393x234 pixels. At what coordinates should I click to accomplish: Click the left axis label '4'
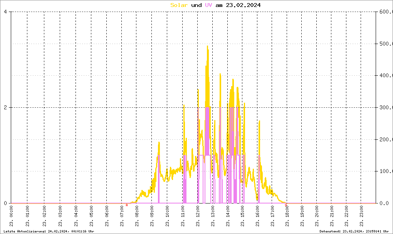point(5,12)
